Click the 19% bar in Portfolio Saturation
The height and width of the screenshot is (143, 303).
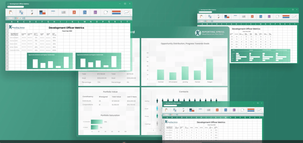click(x=97, y=122)
